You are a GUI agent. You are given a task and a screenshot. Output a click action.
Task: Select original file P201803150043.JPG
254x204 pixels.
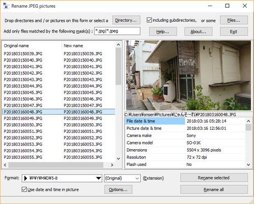pyautogui.click(x=23, y=80)
